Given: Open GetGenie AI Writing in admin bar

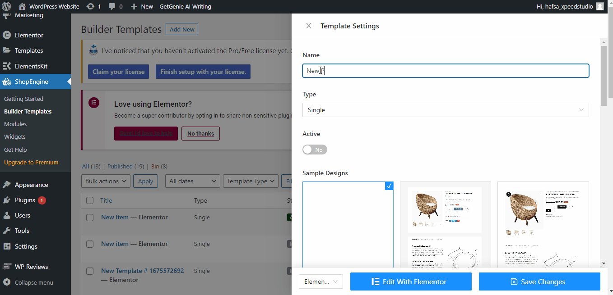Looking at the screenshot, I should (185, 6).
